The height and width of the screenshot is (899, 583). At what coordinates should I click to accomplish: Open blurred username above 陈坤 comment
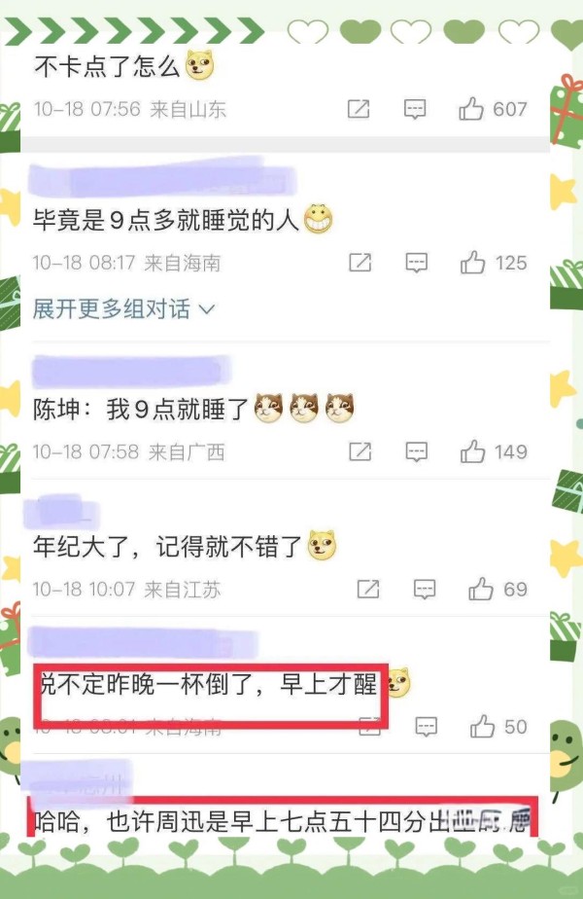[x=132, y=371]
